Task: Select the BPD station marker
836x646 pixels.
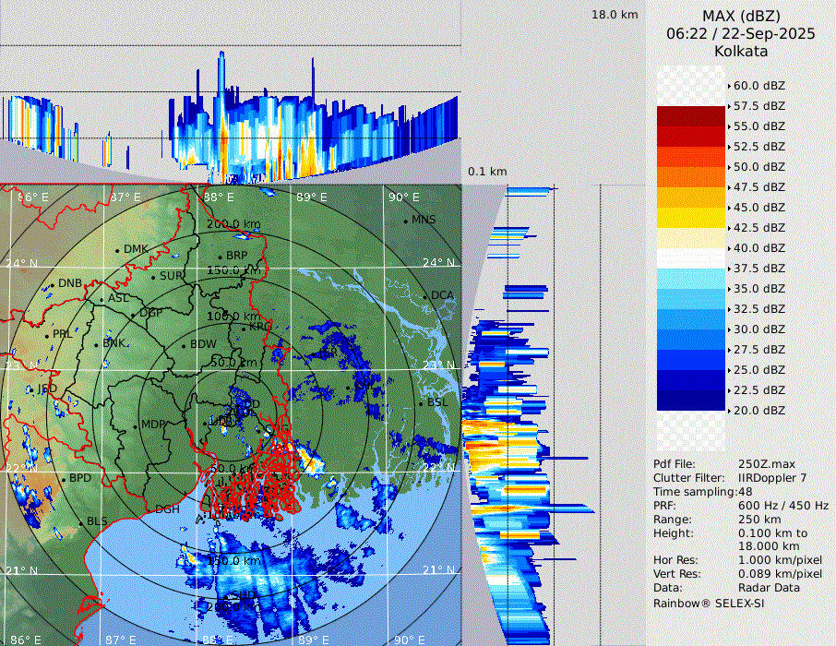Action: click(64, 479)
